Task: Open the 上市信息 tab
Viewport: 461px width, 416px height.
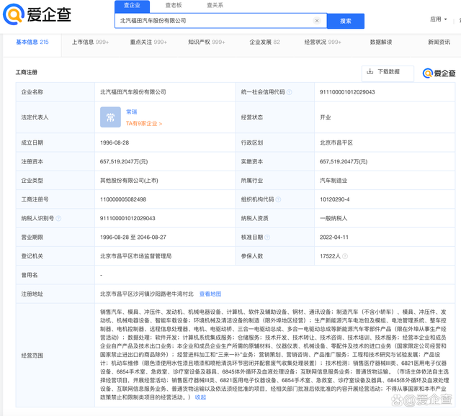Action: pyautogui.click(x=90, y=42)
